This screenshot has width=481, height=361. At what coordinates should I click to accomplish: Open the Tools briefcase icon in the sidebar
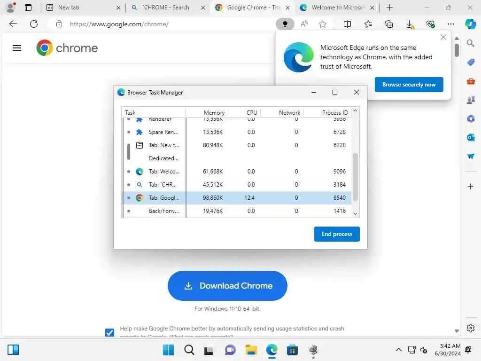(471, 81)
